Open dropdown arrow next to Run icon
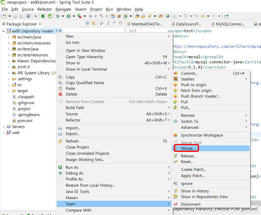Image resolution: width=261 pixels, height=215 pixels. 74,16
